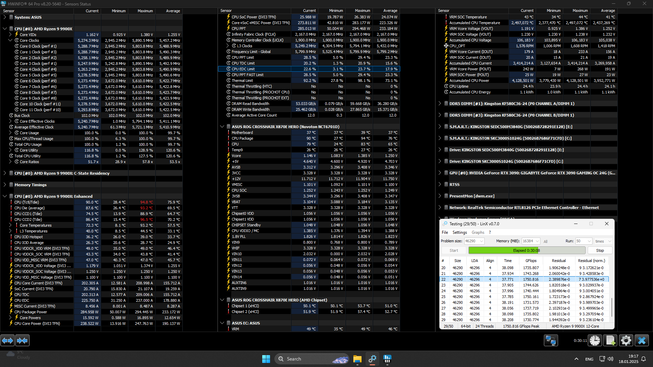Open HWiNFO sensor settings gear icon

coord(626,340)
